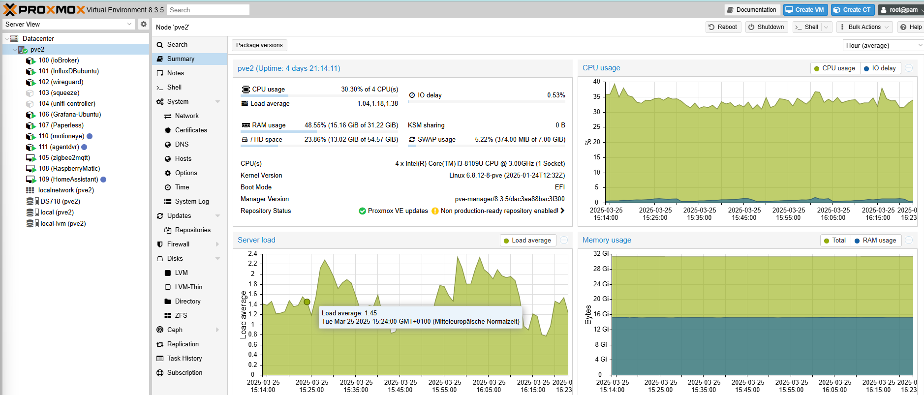Click the Create CT button
The width and height of the screenshot is (924, 395).
[852, 10]
